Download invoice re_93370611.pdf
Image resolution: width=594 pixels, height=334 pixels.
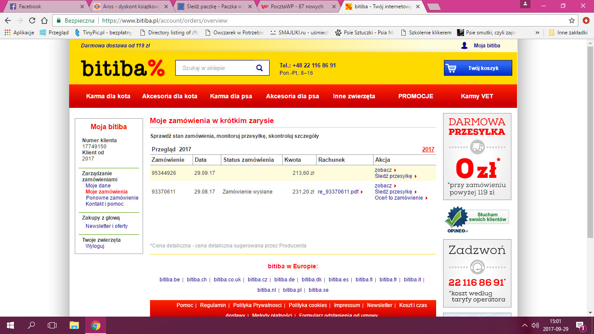338,192
